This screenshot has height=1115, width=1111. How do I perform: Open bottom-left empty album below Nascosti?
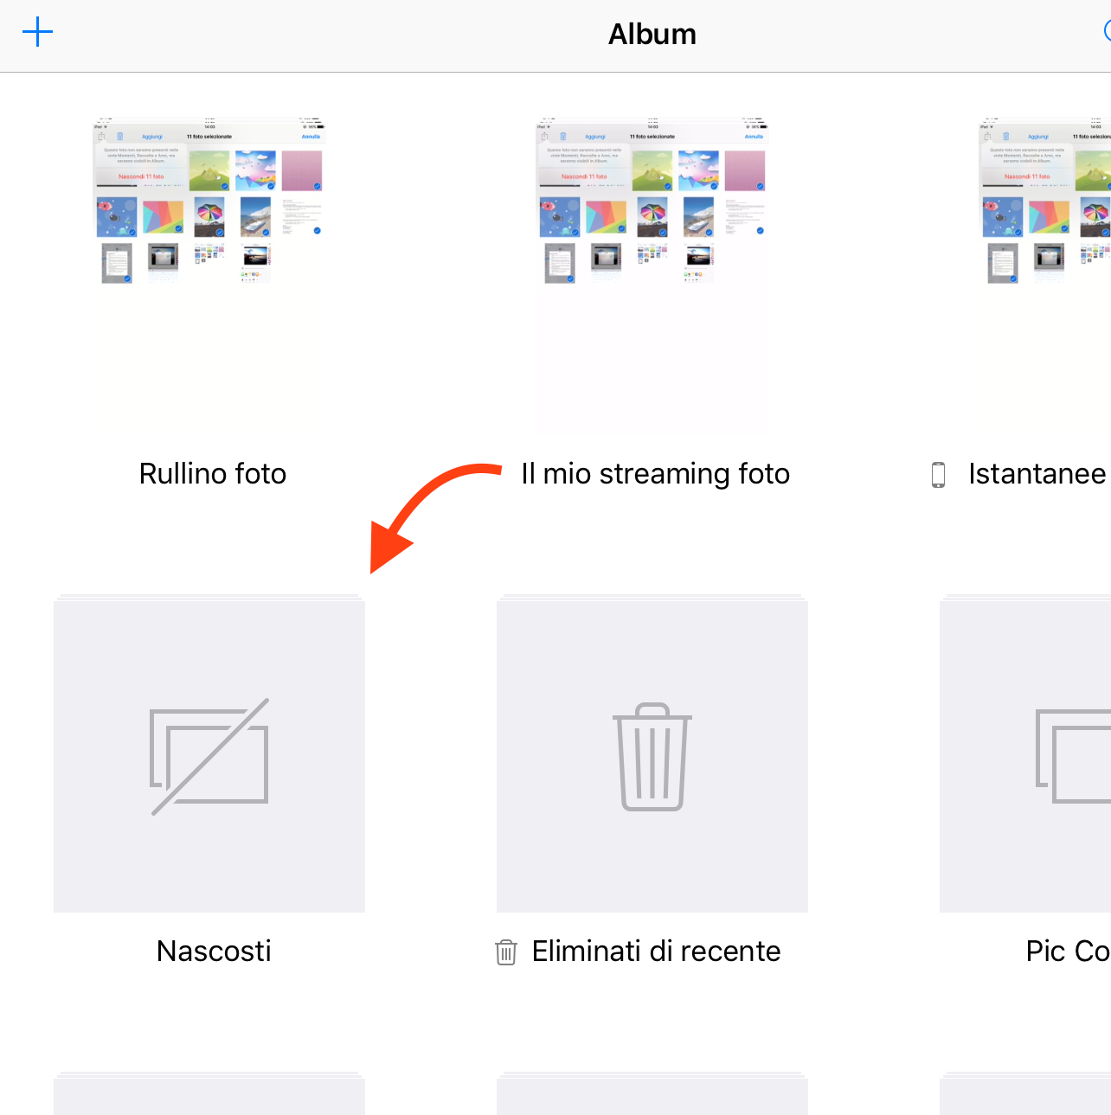(x=209, y=1097)
